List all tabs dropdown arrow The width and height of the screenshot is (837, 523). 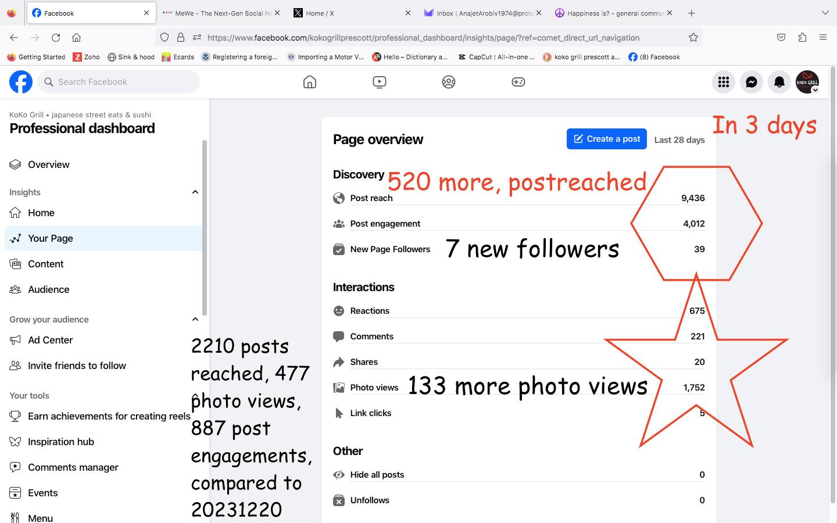coord(825,13)
